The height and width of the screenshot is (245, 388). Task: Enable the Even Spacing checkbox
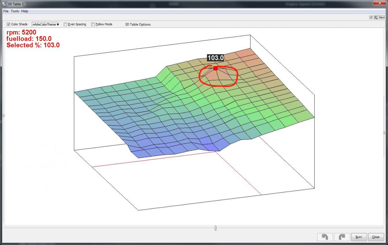pos(65,24)
